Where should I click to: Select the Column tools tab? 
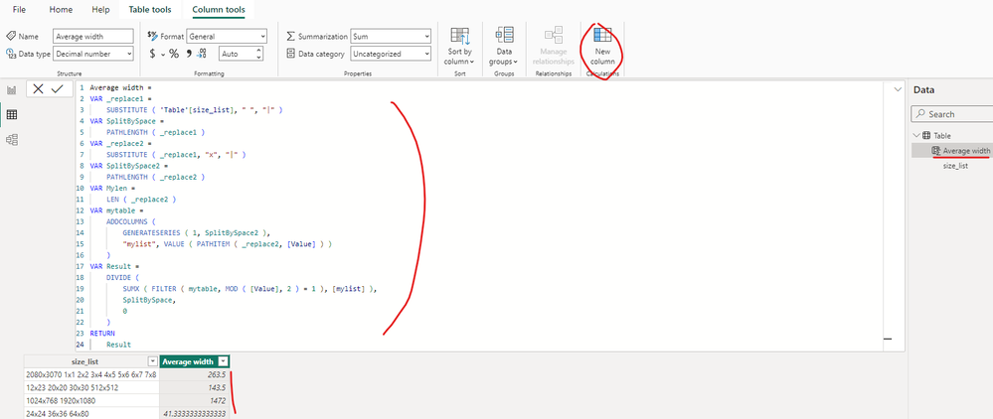point(219,10)
